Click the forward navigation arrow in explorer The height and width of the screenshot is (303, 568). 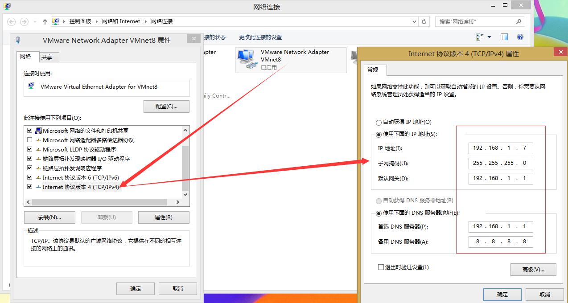24,21
